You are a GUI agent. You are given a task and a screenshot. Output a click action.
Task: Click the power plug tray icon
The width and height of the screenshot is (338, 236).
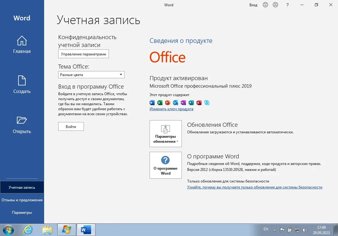pyautogui.click(x=290, y=230)
